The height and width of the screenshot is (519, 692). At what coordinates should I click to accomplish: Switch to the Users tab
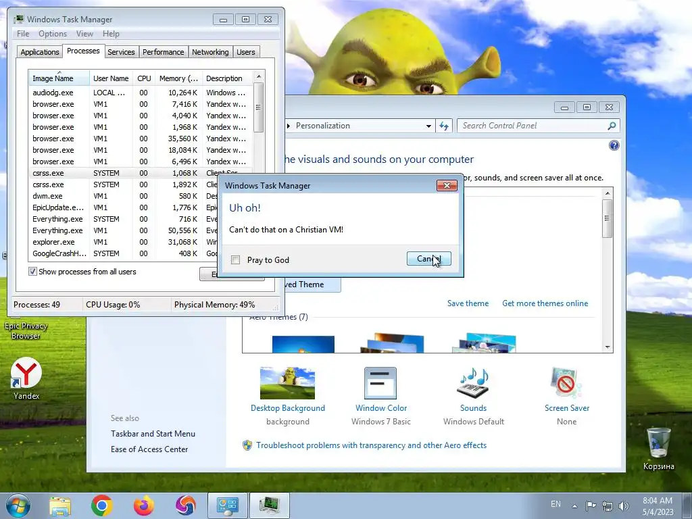pos(245,52)
